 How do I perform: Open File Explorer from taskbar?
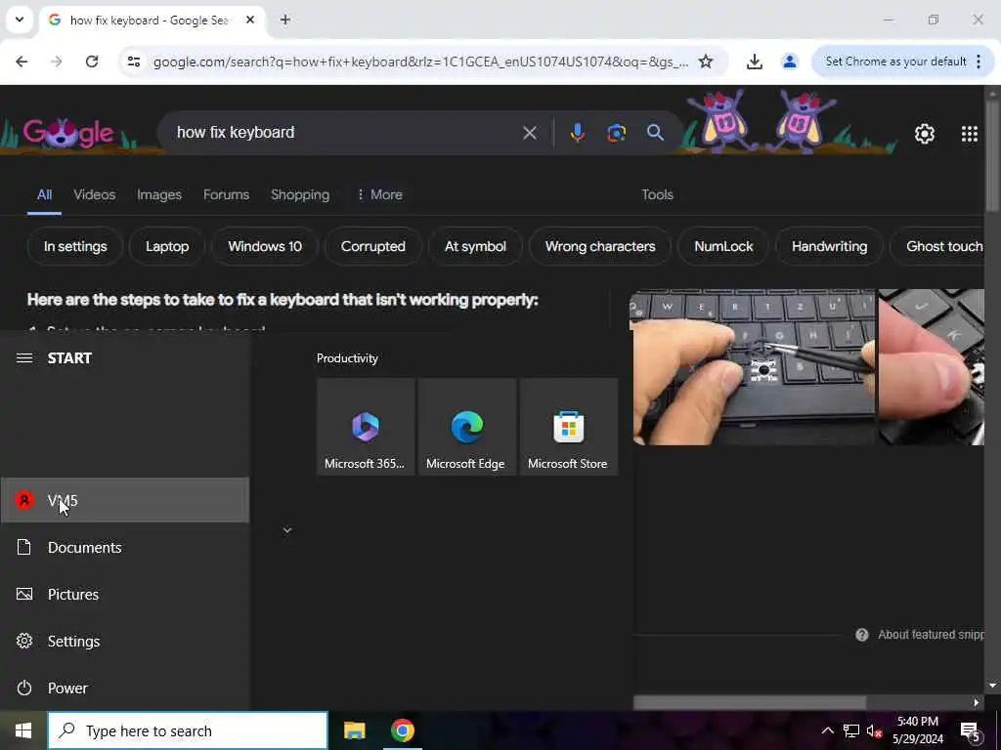tap(354, 730)
